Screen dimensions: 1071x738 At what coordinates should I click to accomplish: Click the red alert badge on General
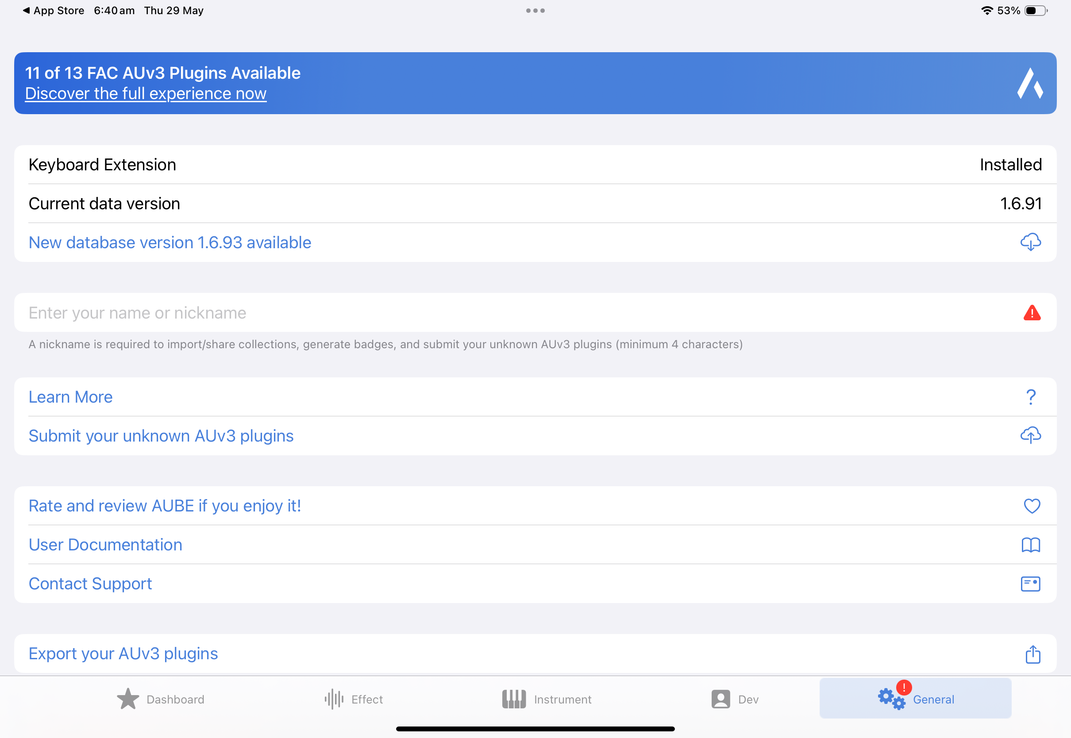pos(904,688)
